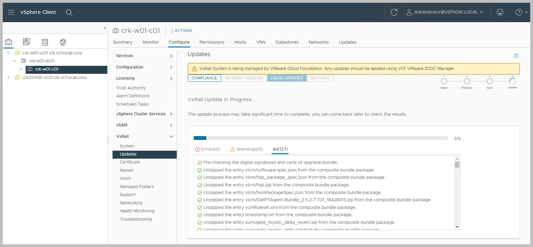533x247 pixels.
Task: Switch to VMs and Templates inventory view
Action: tap(27, 42)
